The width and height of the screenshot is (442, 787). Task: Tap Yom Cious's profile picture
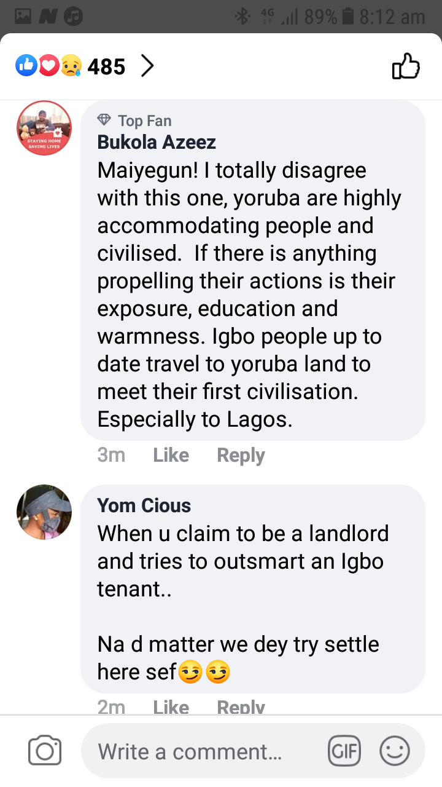(44, 512)
